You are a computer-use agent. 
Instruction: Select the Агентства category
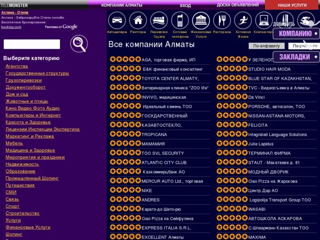(x=17, y=66)
